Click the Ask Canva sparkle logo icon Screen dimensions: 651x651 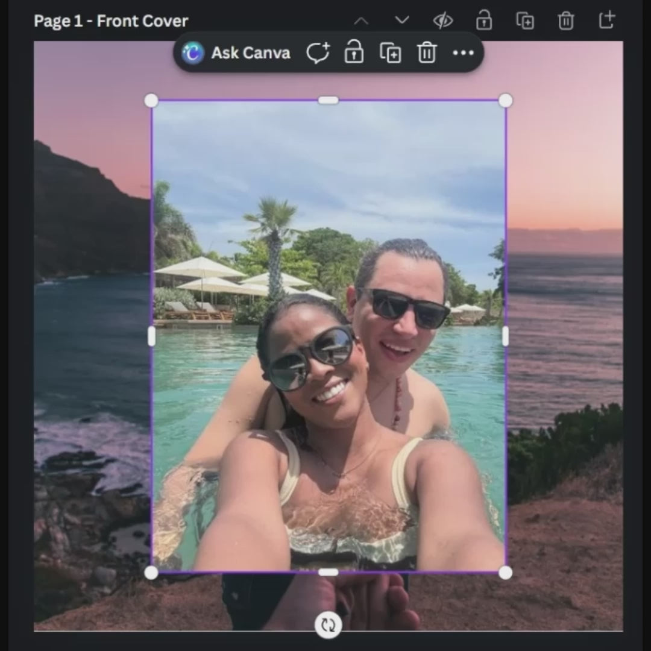192,53
